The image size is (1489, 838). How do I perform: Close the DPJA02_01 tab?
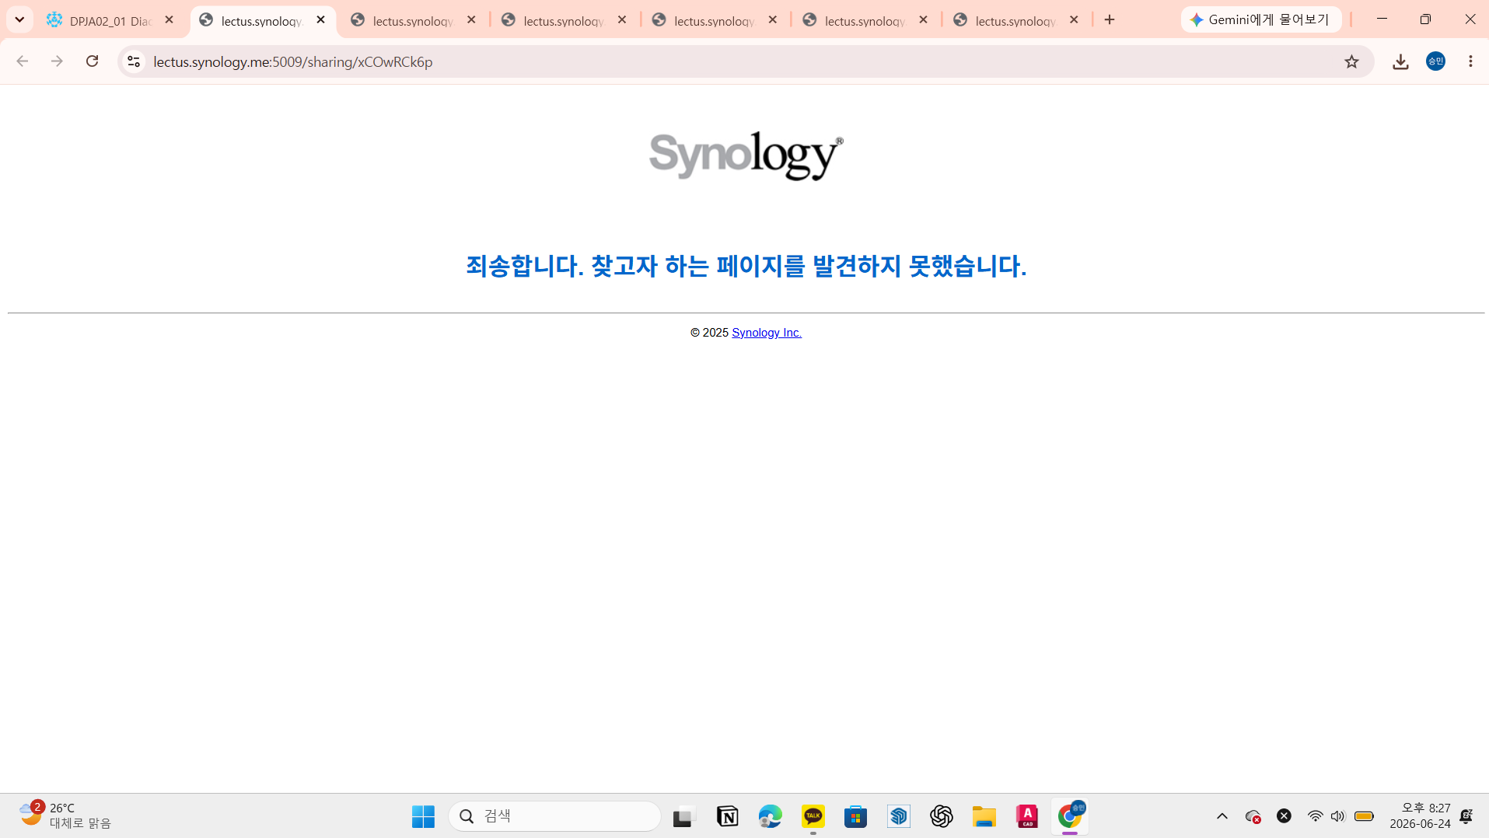(170, 20)
